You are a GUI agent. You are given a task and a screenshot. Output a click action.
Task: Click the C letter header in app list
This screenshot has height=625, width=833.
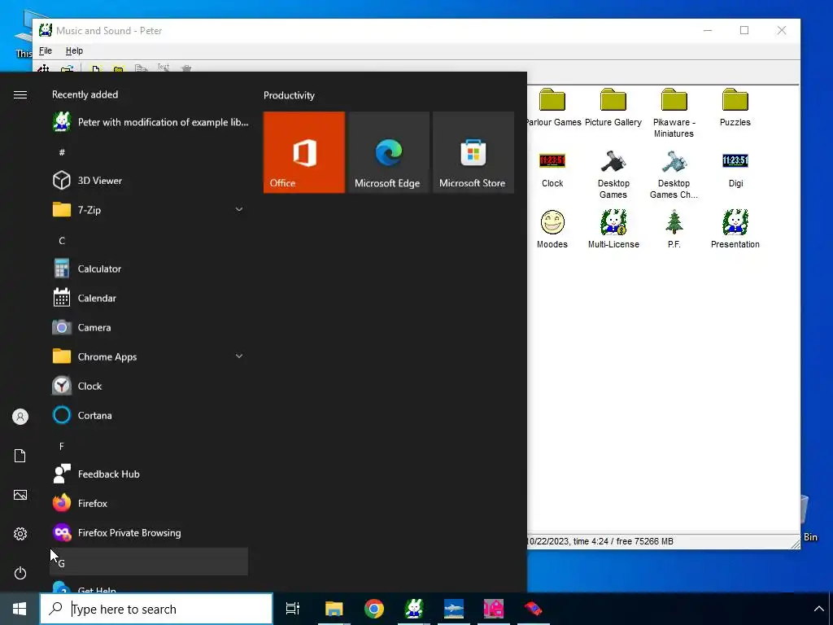point(150,241)
